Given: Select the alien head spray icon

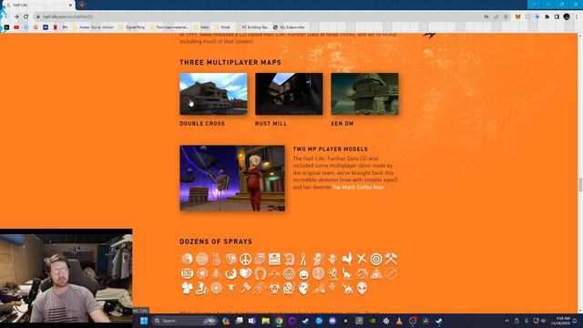Looking at the screenshot, I should tap(362, 288).
